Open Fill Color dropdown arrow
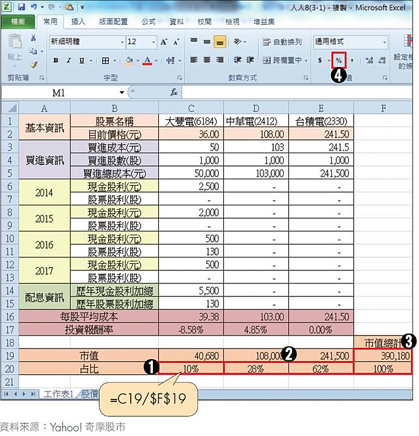 [138, 61]
